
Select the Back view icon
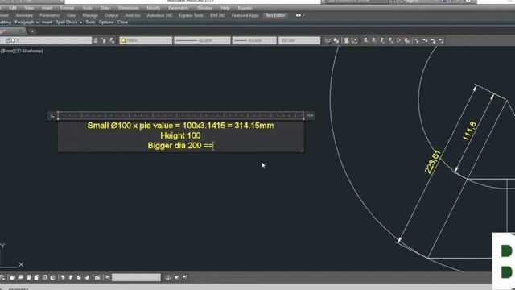coord(52,277)
